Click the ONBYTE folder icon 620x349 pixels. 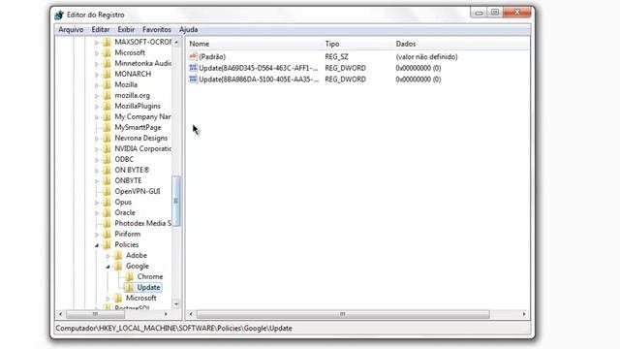pos(107,181)
